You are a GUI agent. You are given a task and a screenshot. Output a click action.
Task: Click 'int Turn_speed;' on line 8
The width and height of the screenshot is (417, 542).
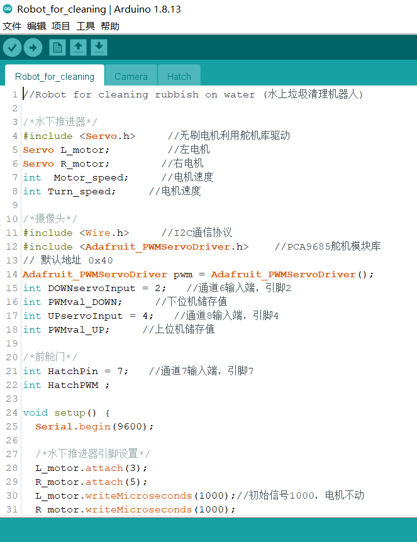[69, 192]
